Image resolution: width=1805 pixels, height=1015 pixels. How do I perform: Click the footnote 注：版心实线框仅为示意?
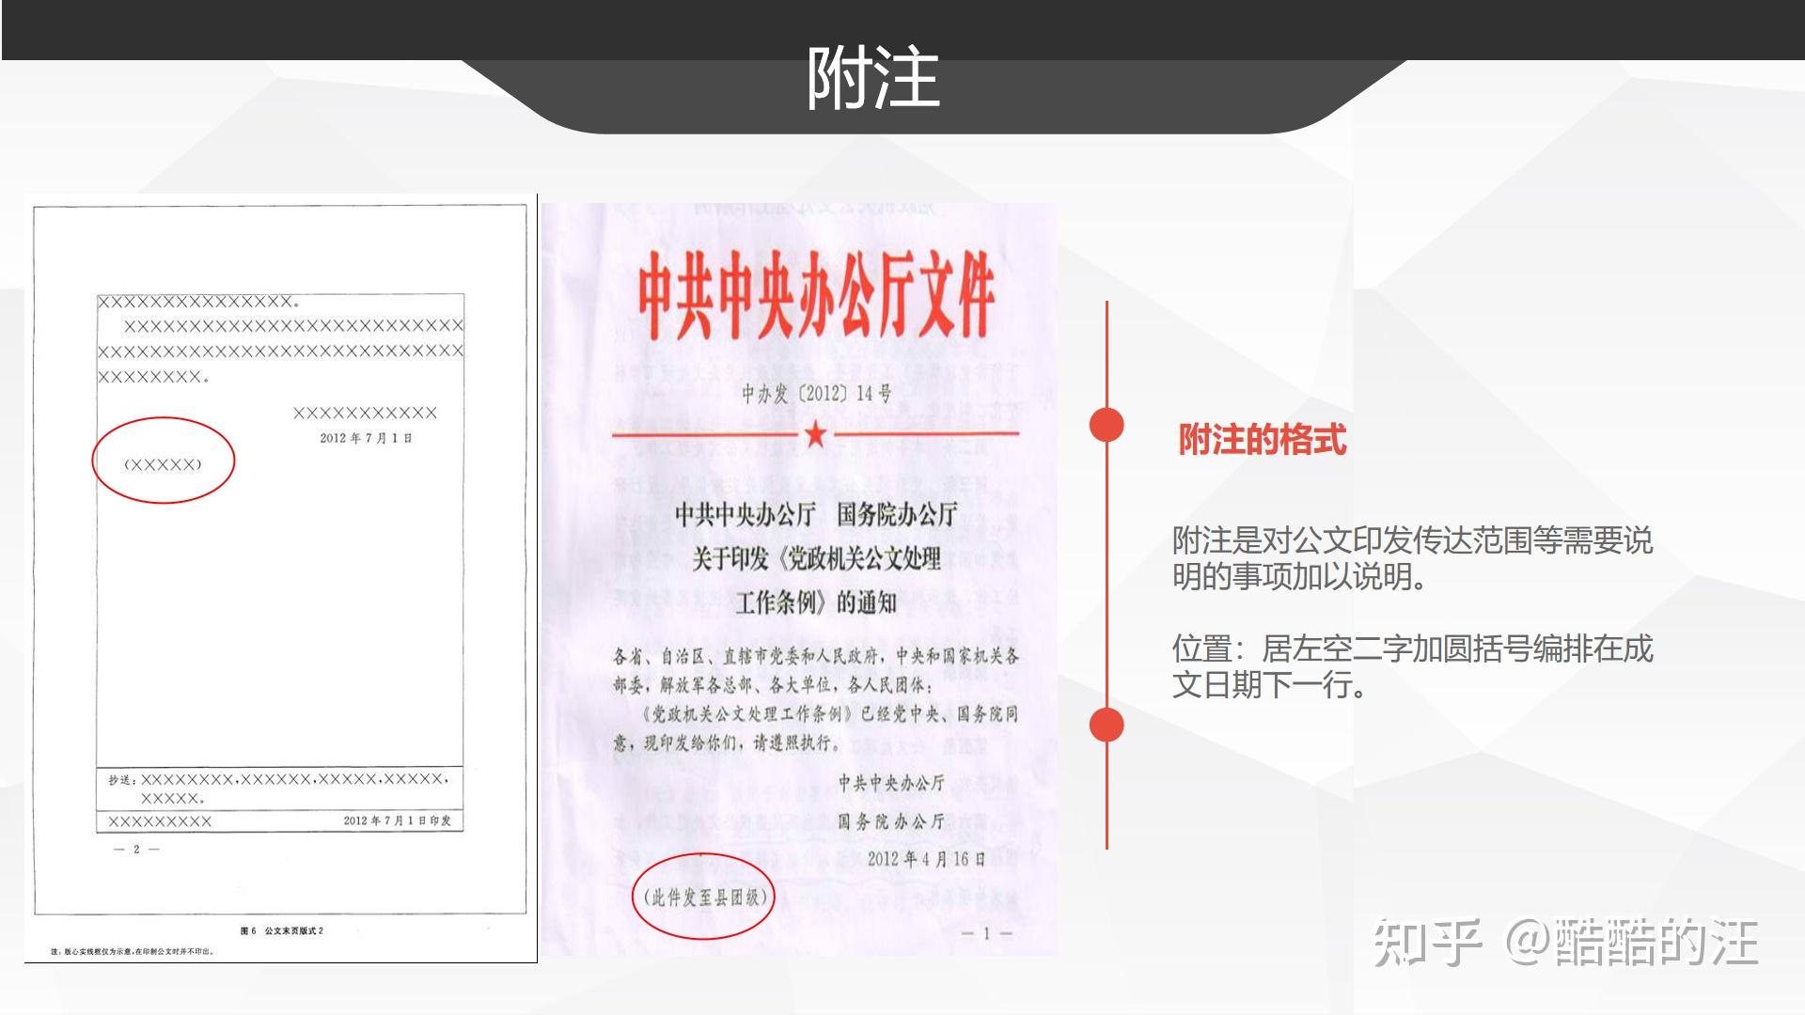(133, 951)
